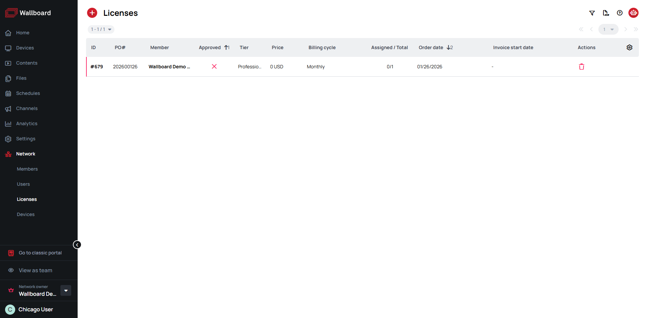Create new license with plus icon
The width and height of the screenshot is (648, 318).
[x=92, y=13]
